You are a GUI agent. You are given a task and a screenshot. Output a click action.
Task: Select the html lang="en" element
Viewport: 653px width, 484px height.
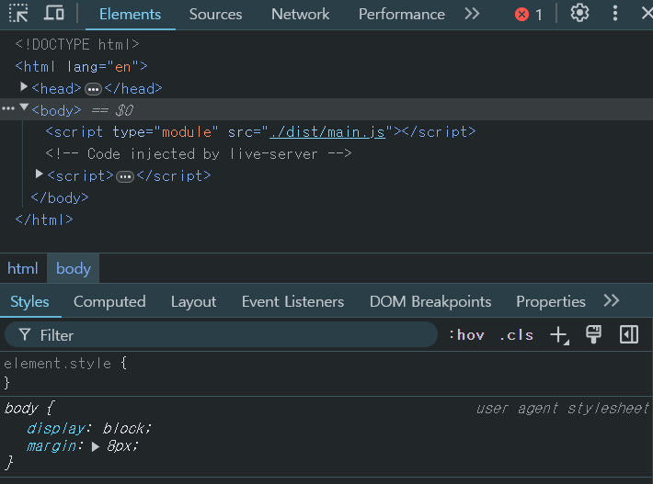click(x=81, y=66)
